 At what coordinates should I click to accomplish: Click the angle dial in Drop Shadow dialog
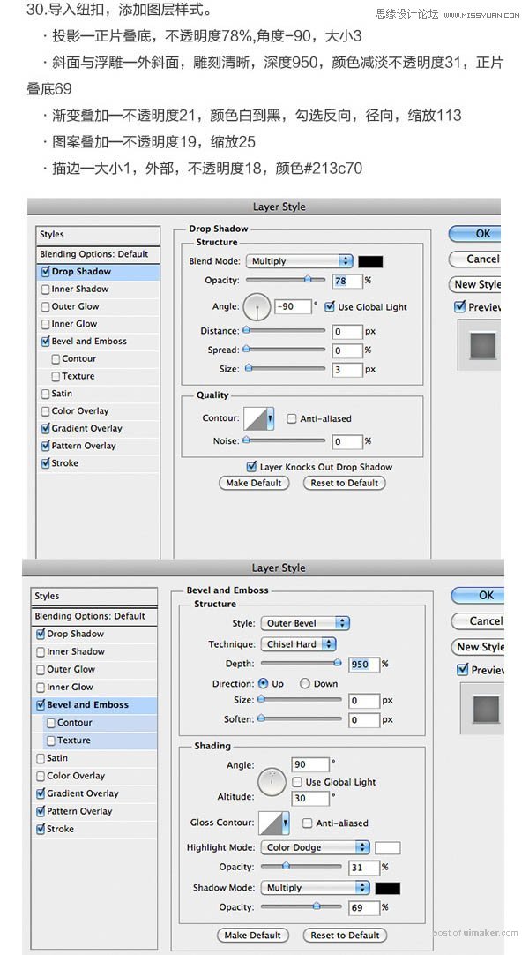(x=257, y=308)
